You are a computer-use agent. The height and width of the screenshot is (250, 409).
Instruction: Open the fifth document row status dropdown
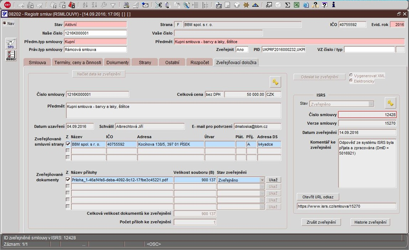click(262, 207)
